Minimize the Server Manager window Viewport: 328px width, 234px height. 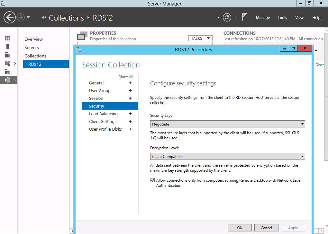[301, 3]
